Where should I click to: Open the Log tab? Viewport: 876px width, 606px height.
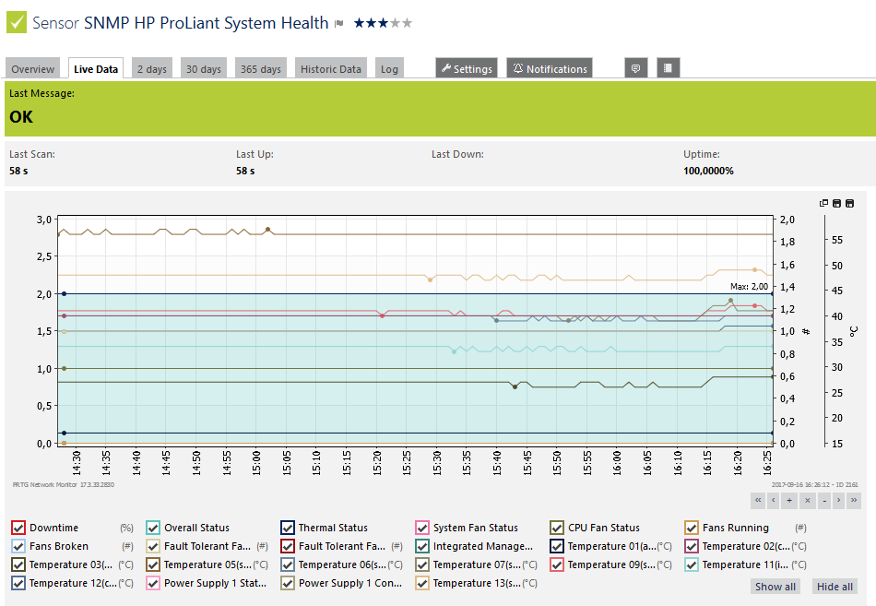coord(389,69)
